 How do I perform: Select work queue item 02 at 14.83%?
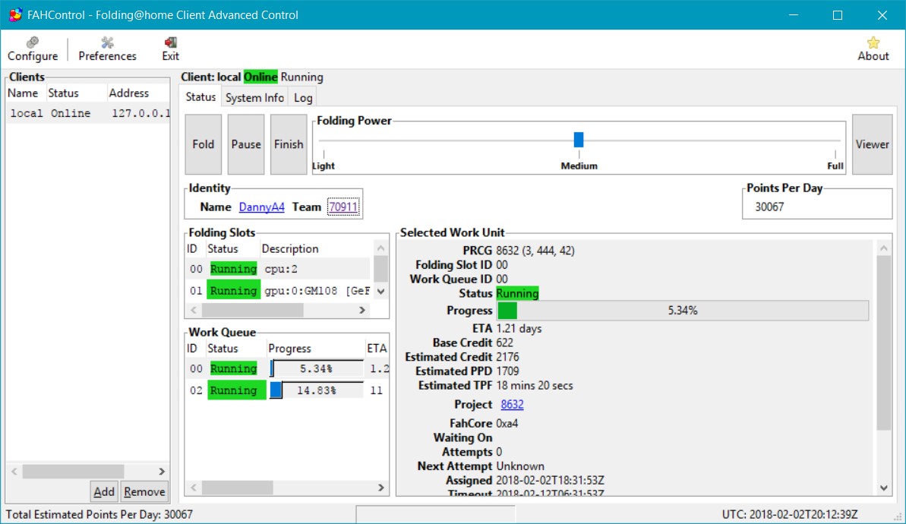pyautogui.click(x=287, y=390)
